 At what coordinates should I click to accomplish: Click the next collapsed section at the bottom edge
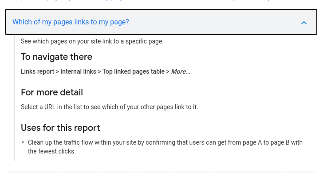[x=161, y=172]
